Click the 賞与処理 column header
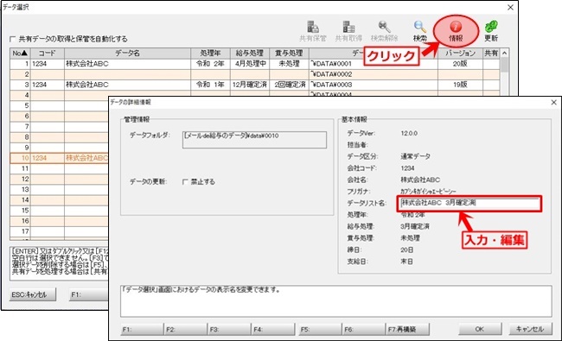Viewport: 562px width, 341px height. coord(289,54)
